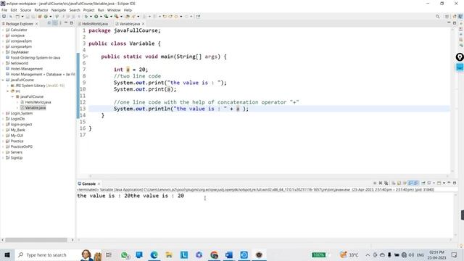Screen dimensions: 464x261
Task: Collapse main method using fold marker at line 5
Action: pos(87,57)
